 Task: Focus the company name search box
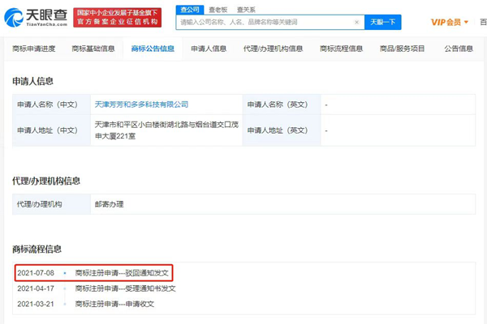coord(268,23)
